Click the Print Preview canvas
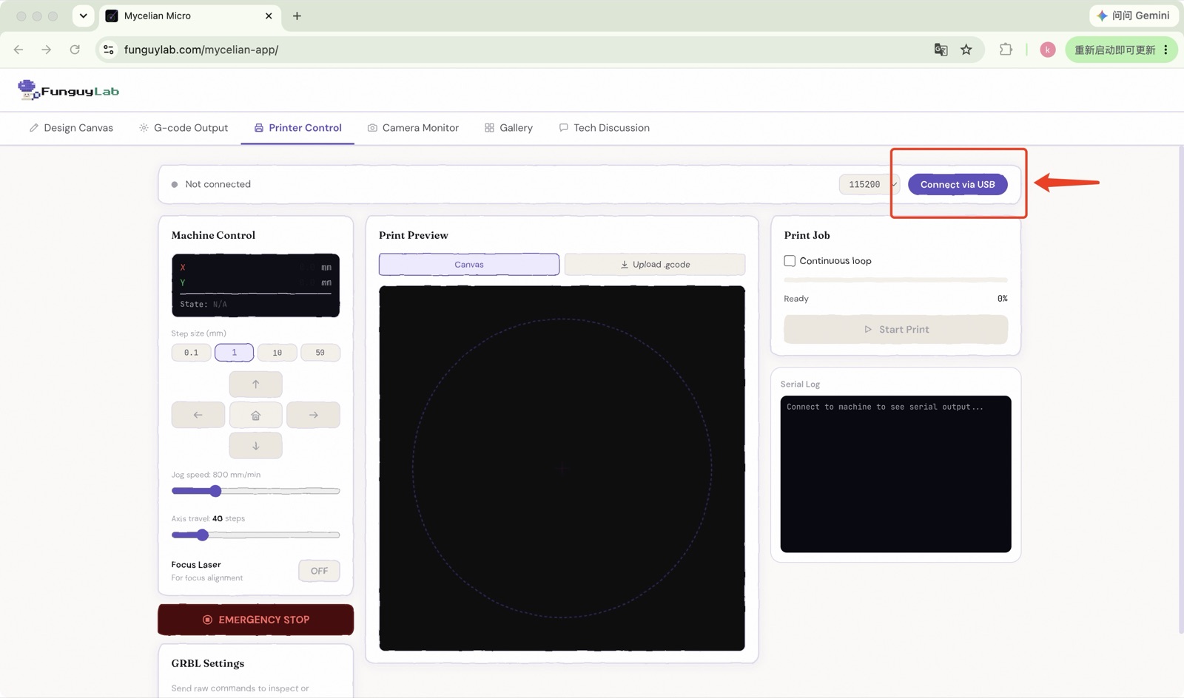The image size is (1184, 698). pos(562,468)
